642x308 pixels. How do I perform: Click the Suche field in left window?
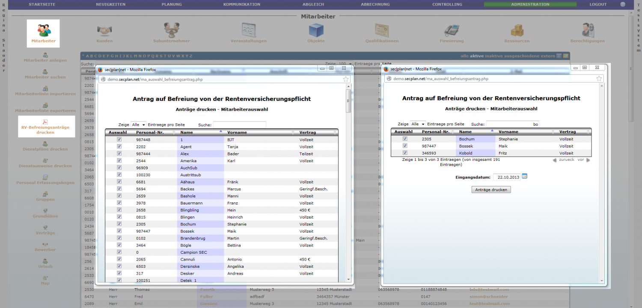pyautogui.click(x=239, y=124)
